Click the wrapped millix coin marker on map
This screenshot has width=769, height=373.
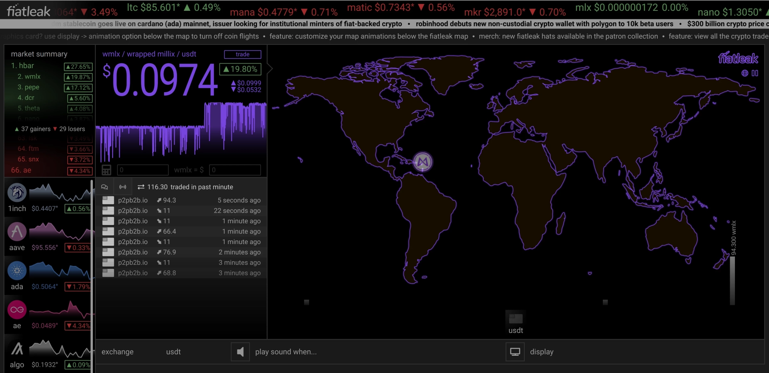423,162
